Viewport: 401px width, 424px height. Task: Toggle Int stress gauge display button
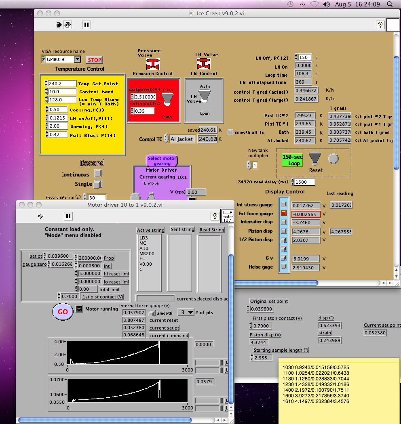(284, 205)
